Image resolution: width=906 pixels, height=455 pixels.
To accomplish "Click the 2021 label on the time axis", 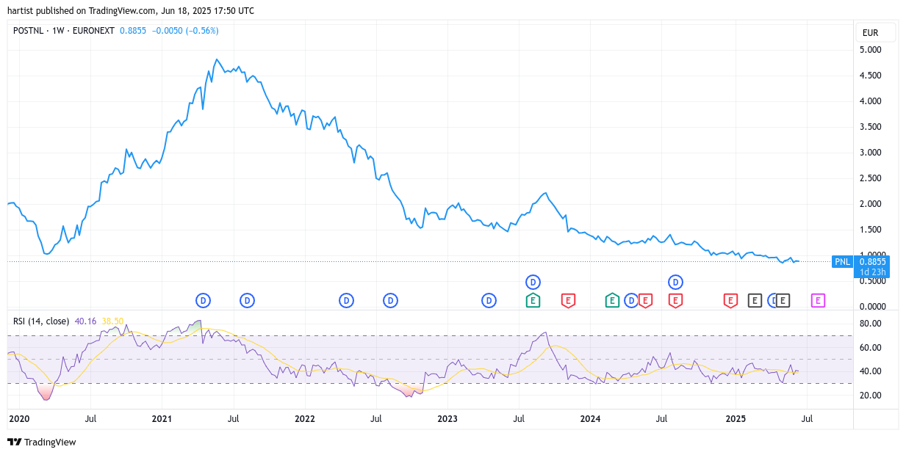I will pyautogui.click(x=162, y=419).
